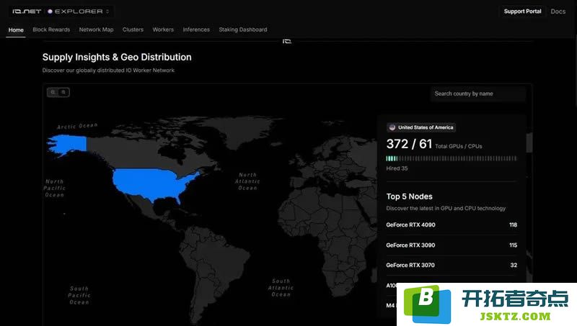The width and height of the screenshot is (577, 326).
Task: Switch to the Home tab
Action: point(16,30)
